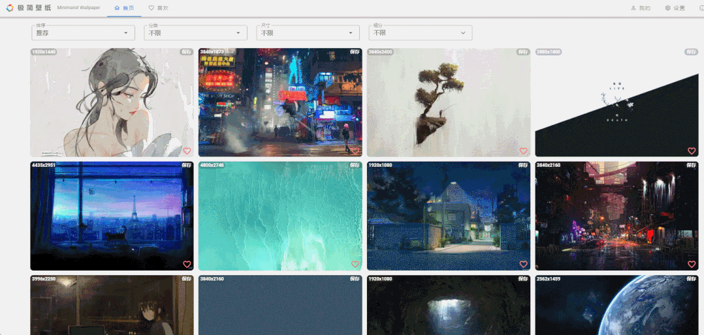Click the 3996x2250 resolution label
Screen dimensions: 704x335
point(44,278)
